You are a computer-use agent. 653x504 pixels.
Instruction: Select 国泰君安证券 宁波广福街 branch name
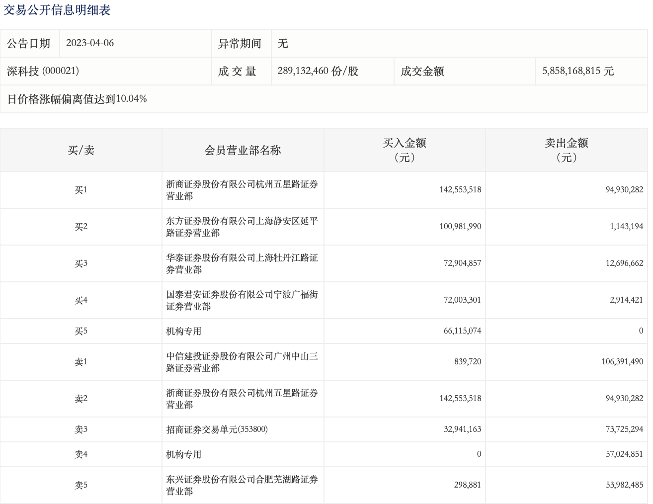point(242,300)
